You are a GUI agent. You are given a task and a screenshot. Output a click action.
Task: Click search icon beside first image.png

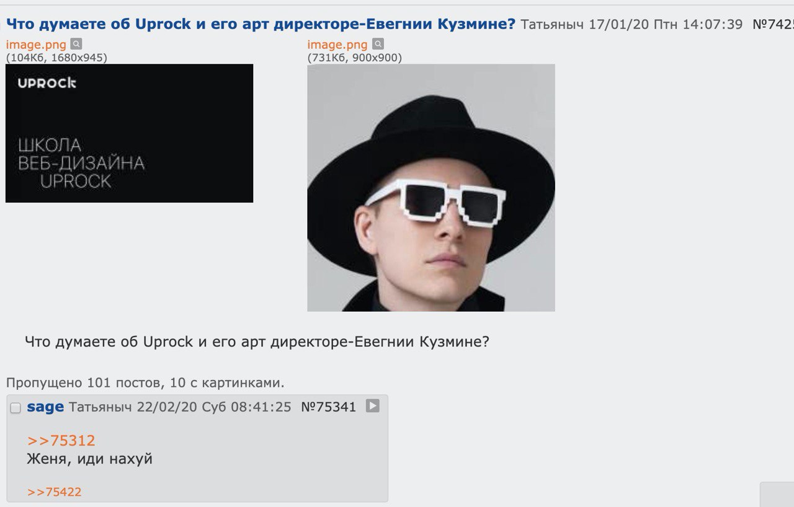click(x=76, y=44)
